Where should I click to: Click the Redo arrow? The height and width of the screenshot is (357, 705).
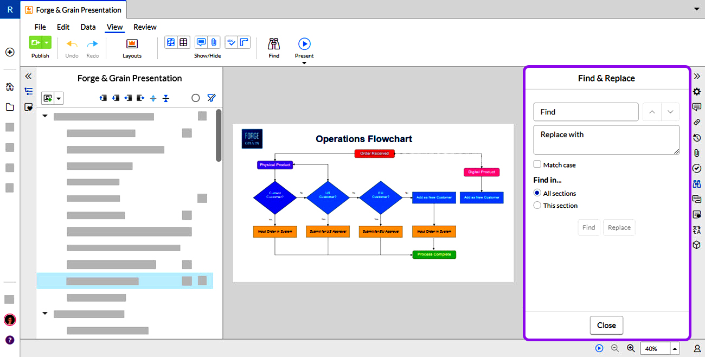coord(93,44)
